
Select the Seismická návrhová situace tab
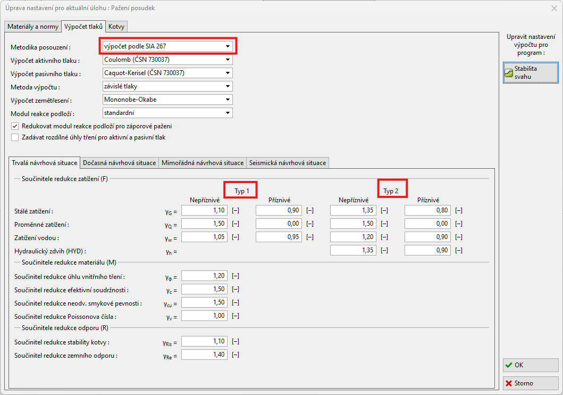288,163
